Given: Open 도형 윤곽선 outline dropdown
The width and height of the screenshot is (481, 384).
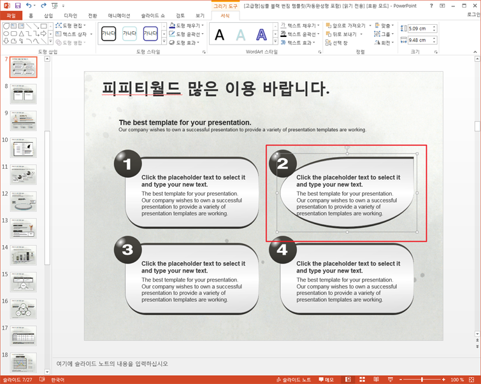Looking at the screenshot, I should 187,34.
